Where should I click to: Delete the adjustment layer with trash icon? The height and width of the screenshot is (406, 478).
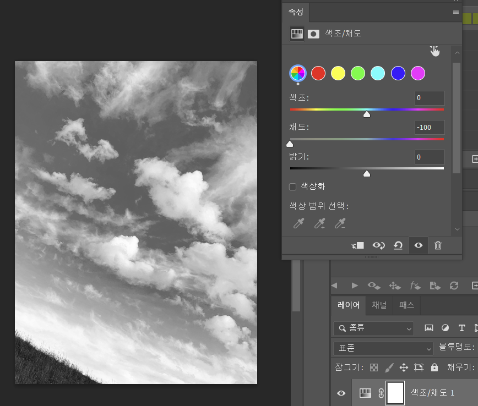[x=438, y=245]
